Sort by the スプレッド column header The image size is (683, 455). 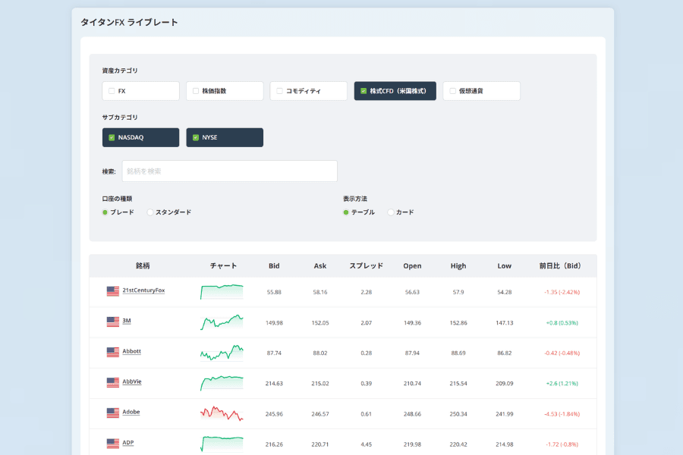tap(367, 265)
